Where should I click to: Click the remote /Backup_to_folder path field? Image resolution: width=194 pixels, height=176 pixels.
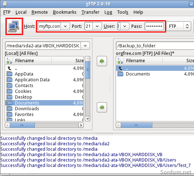click(155, 46)
